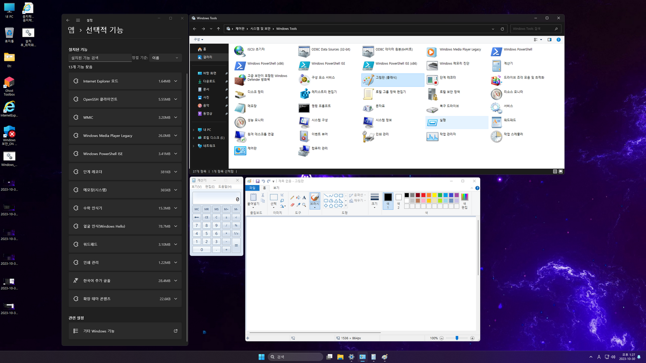The image size is (646, 363).
Task: Click the MC memory button in Calculator
Action: click(x=197, y=209)
